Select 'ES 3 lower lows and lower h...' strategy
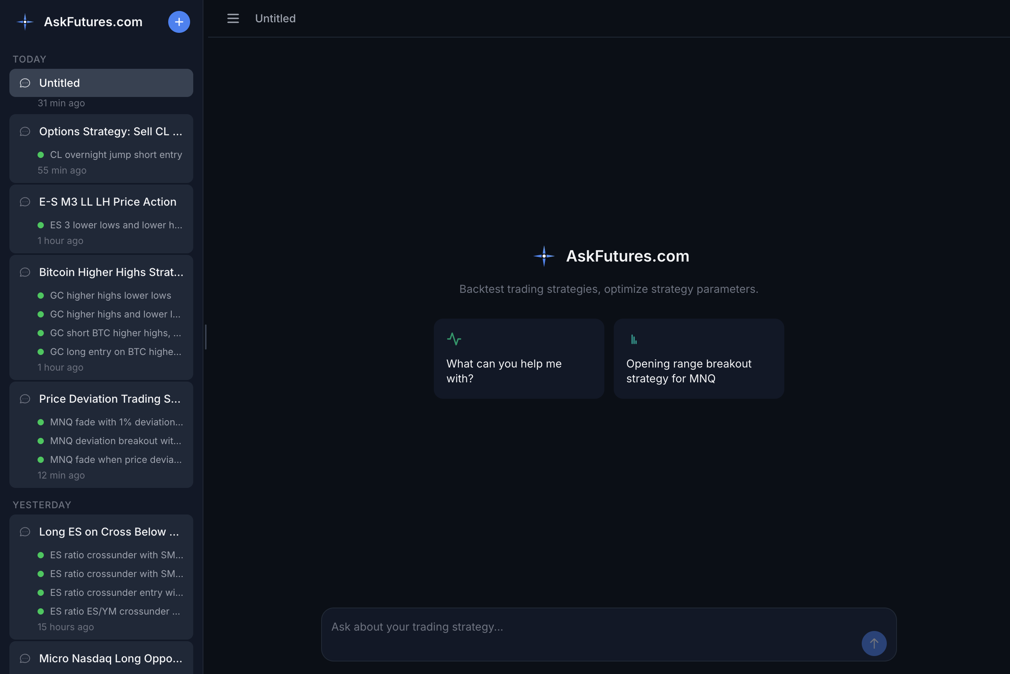Viewport: 1010px width, 674px height. (x=110, y=225)
